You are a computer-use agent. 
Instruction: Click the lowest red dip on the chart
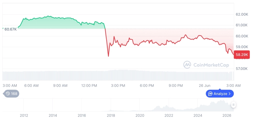click(108, 56)
